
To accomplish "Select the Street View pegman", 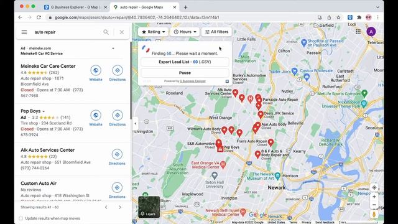I will pos(374,214).
